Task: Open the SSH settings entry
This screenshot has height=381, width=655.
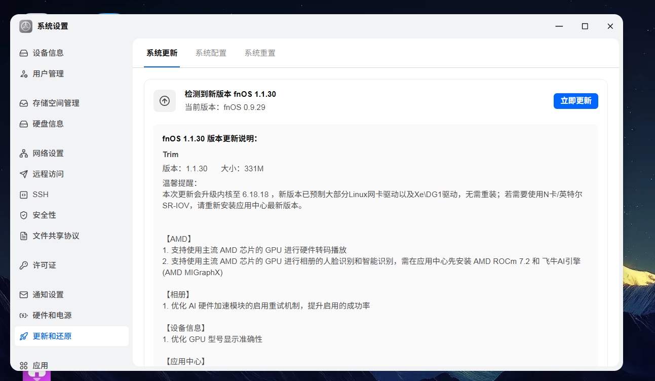Action: coord(71,195)
